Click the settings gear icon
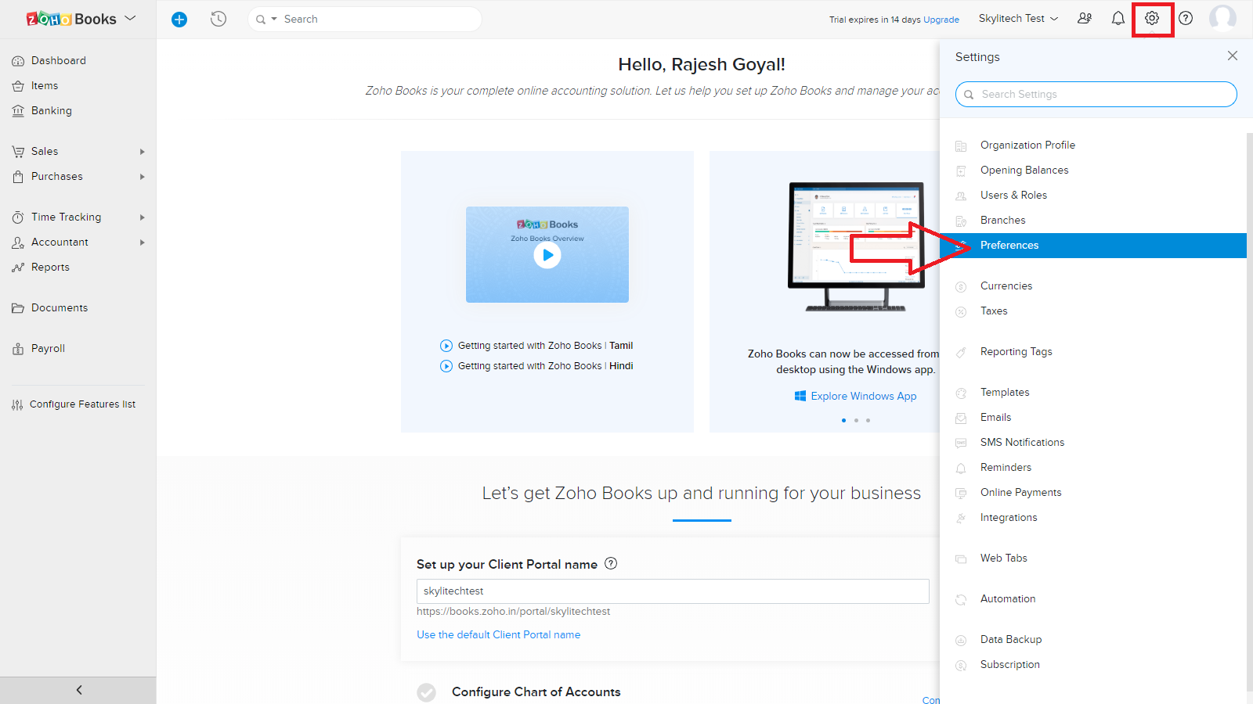The image size is (1253, 704). [1152, 18]
